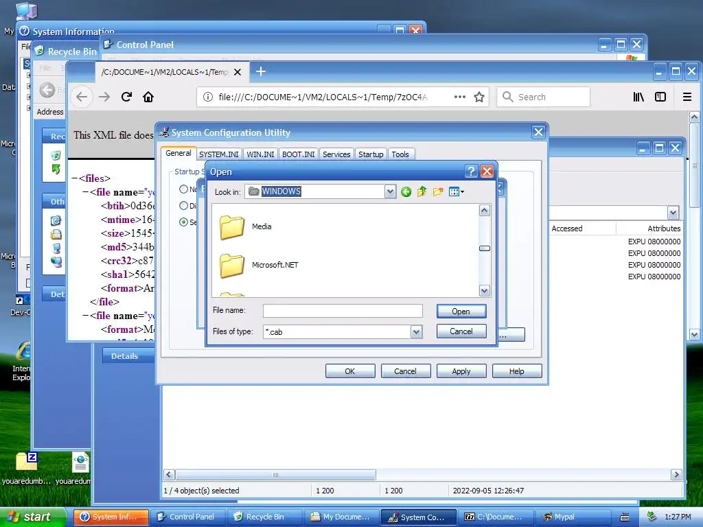Switch to the BOOT.INI tab
The width and height of the screenshot is (703, 527).
(x=298, y=154)
